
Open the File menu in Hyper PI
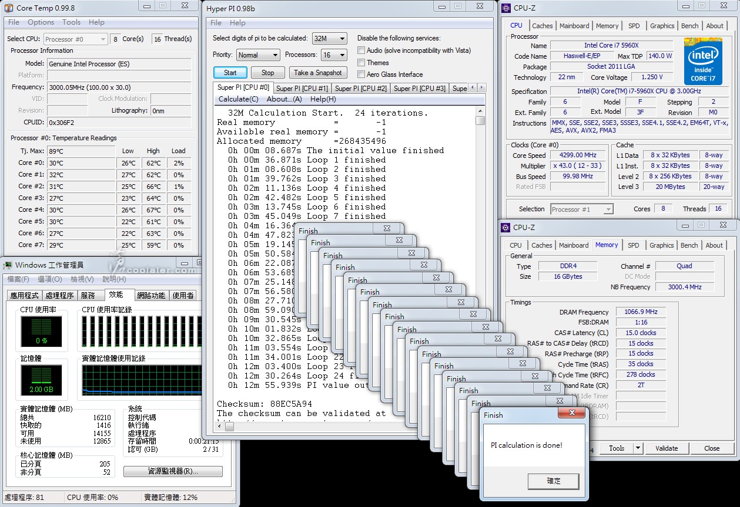(216, 23)
